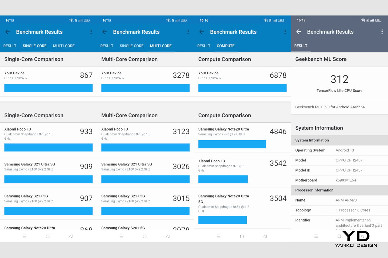
Task: Tap back arrow on the Single-Core Comparison screen
Action: click(8, 32)
